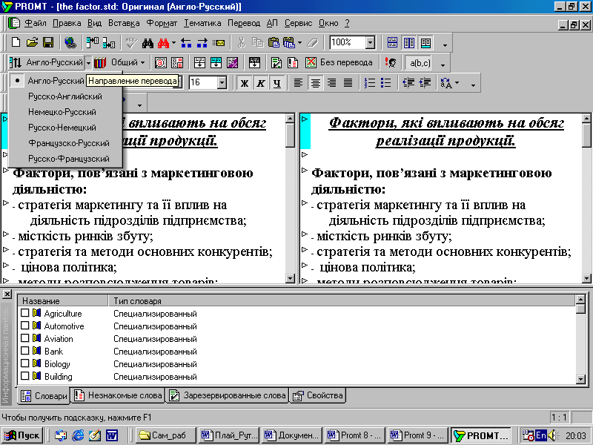This screenshot has height=445, width=593.
Task: Choose Русско-Английский translation direction
Action: [65, 96]
